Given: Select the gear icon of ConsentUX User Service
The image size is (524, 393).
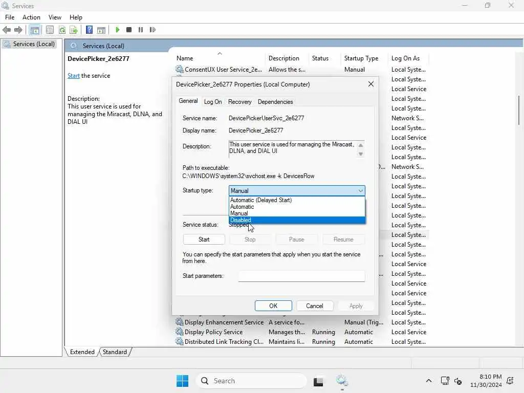Looking at the screenshot, I should pos(180,69).
